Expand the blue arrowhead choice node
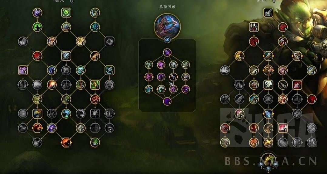 coord(269,114)
